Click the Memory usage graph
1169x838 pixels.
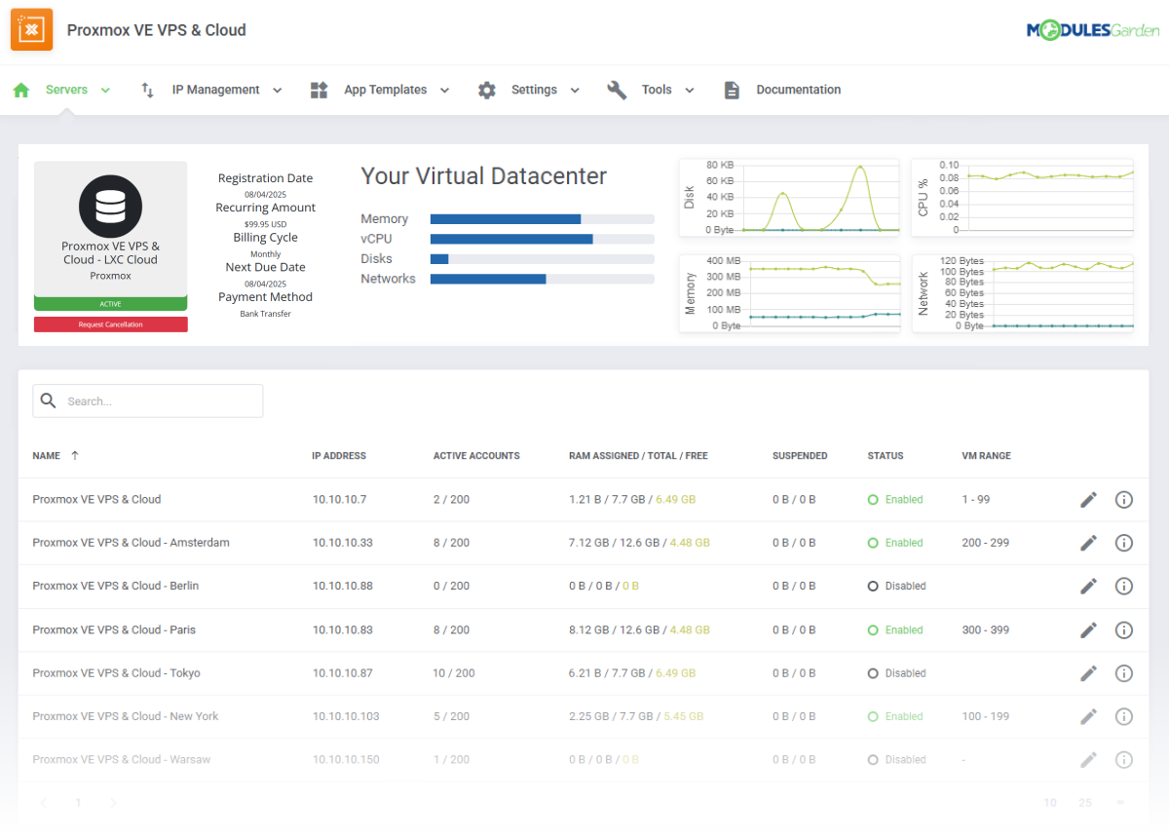(790, 293)
